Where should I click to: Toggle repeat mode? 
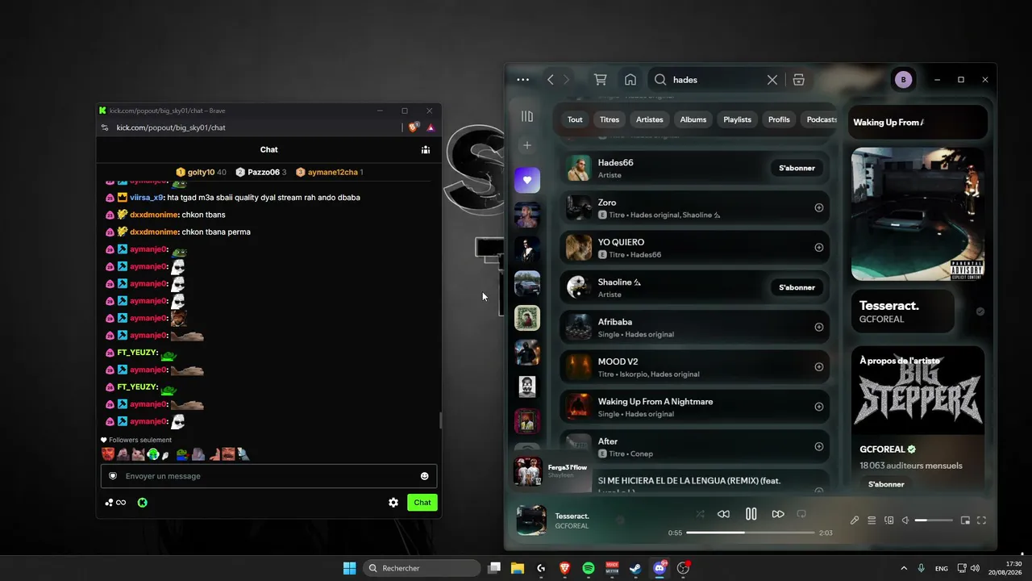pos(801,514)
